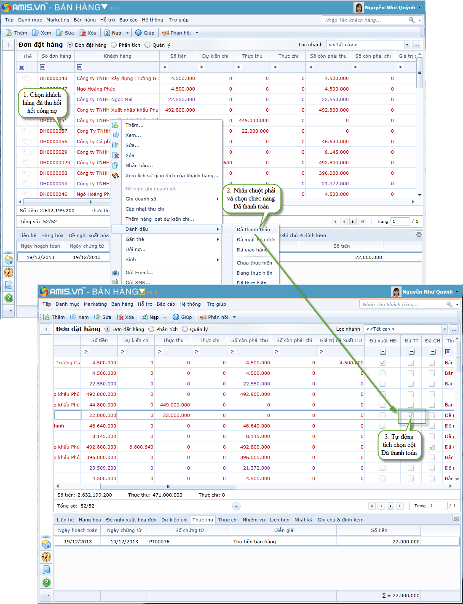463x604 pixels.
Task: Open Lọc nhanh dropdown arrow in lower window
Action: (x=444, y=329)
